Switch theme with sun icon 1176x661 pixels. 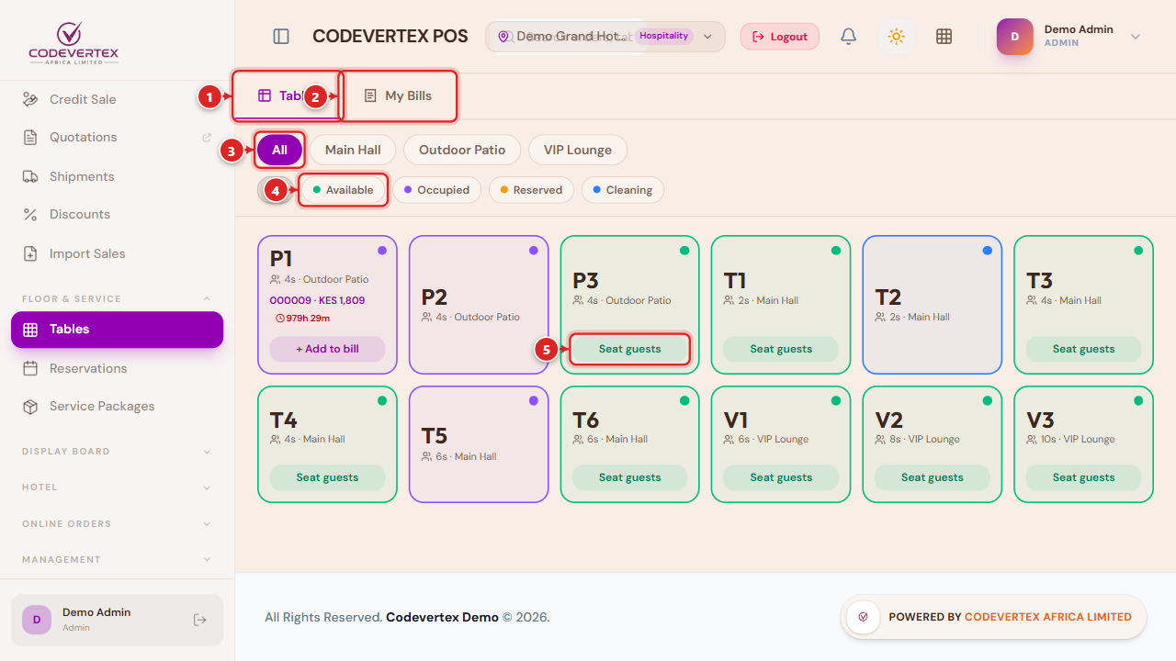point(896,37)
